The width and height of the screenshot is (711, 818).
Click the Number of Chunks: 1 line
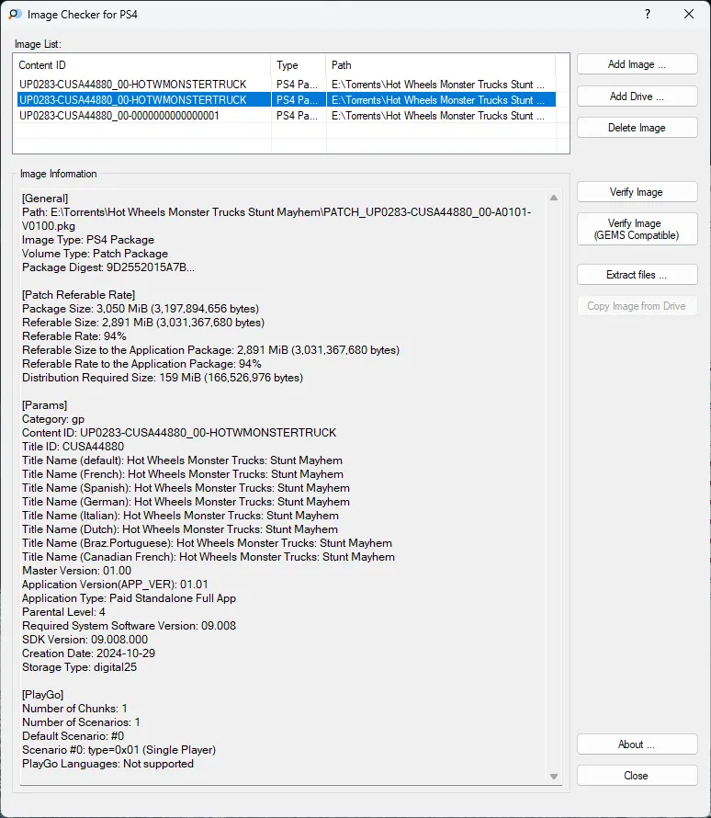coord(74,709)
